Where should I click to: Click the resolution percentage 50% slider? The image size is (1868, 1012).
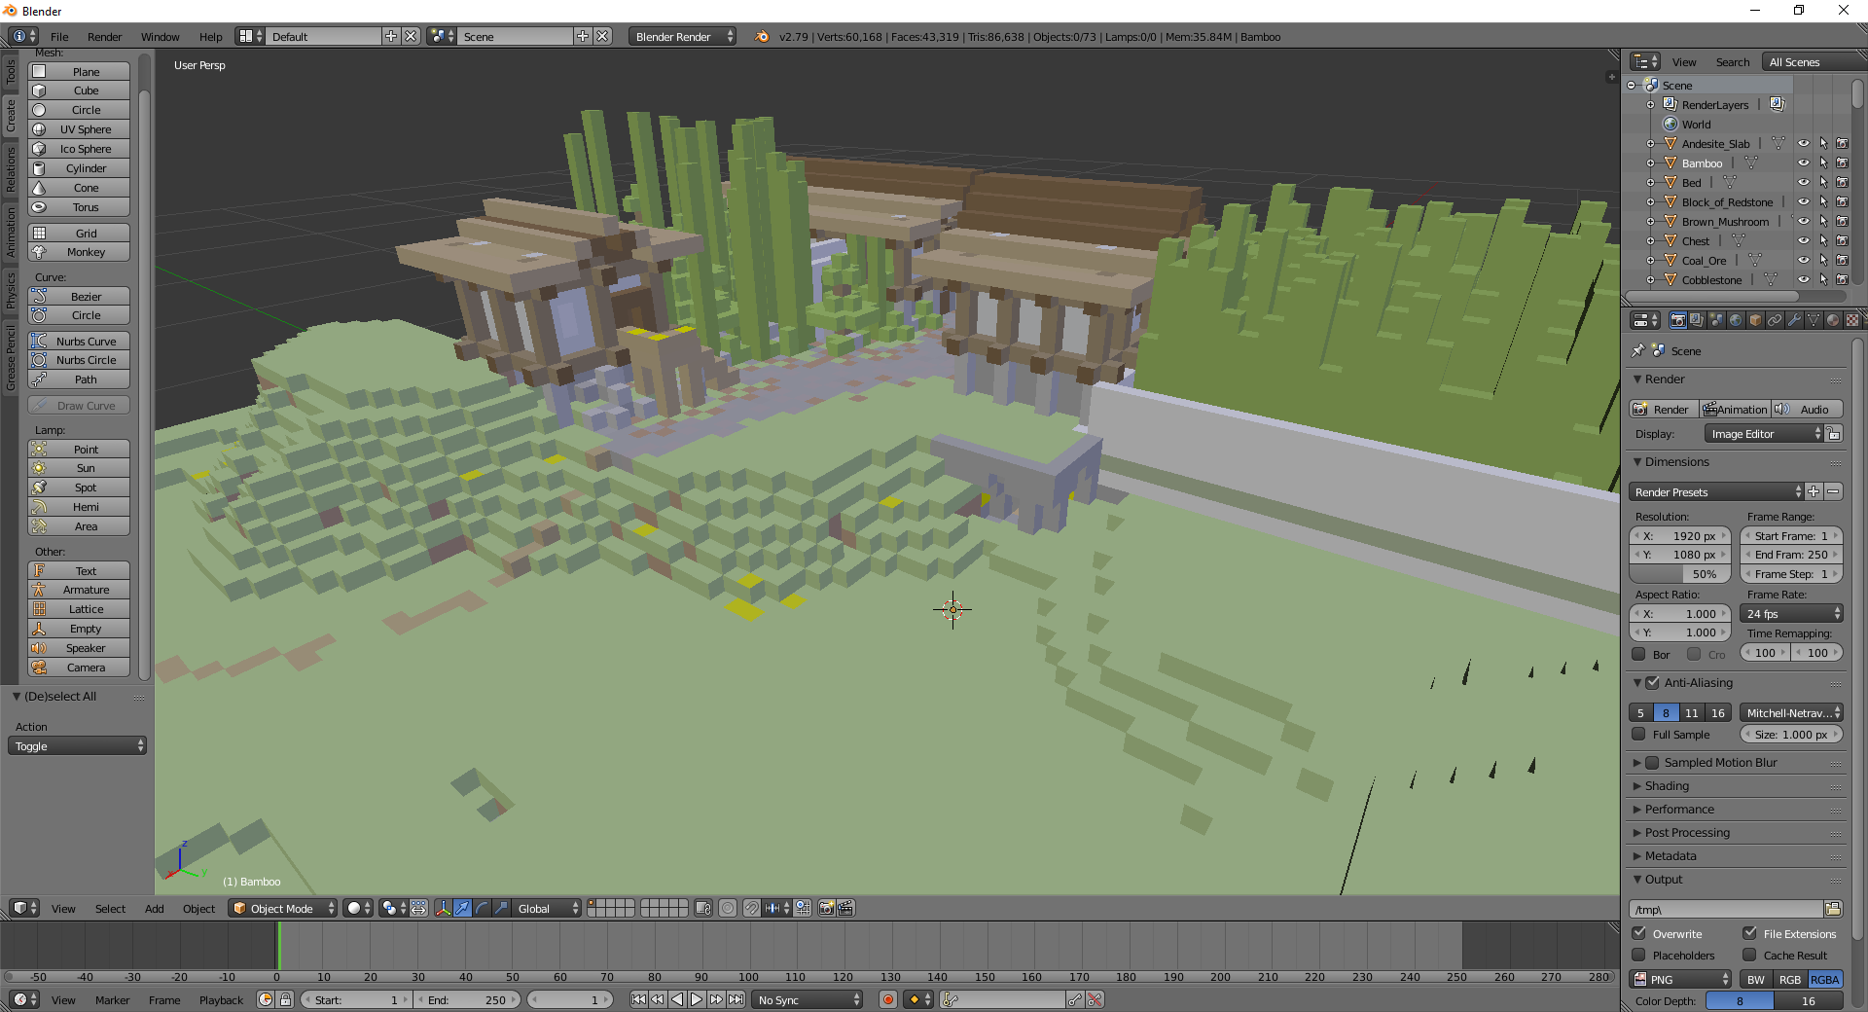point(1680,574)
